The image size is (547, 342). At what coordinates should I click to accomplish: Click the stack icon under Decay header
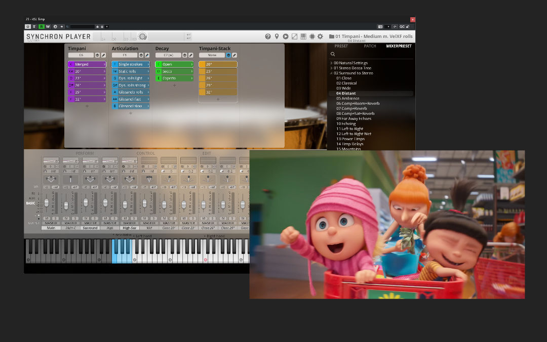point(184,55)
